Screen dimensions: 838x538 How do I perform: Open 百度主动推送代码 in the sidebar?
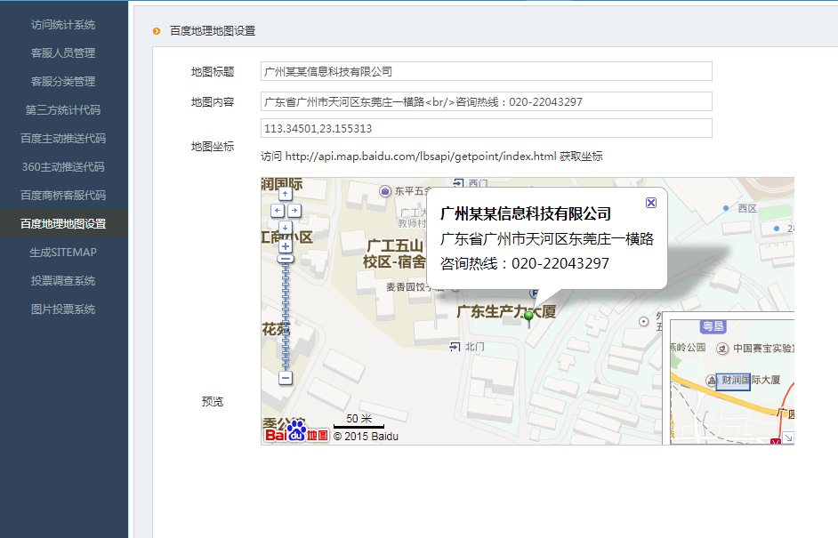(x=63, y=139)
